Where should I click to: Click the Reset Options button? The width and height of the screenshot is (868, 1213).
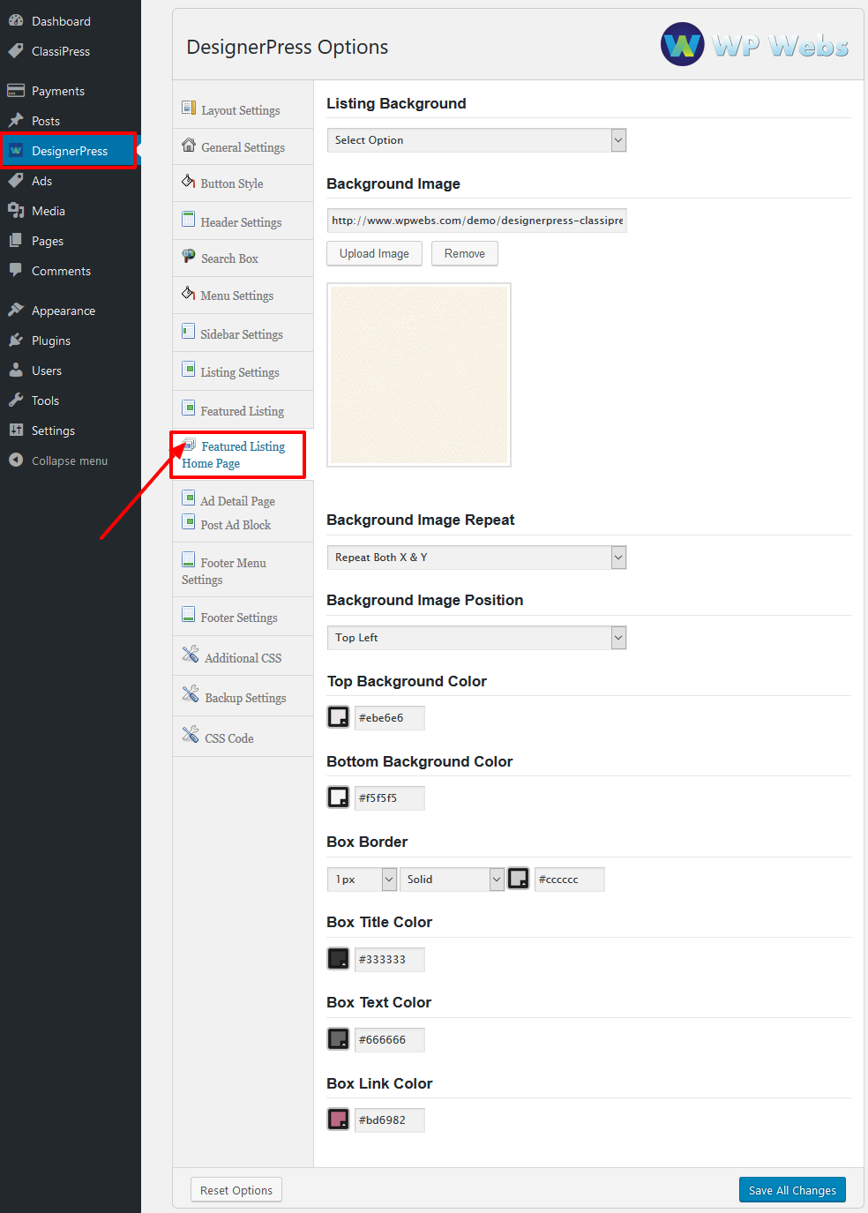click(x=236, y=1190)
